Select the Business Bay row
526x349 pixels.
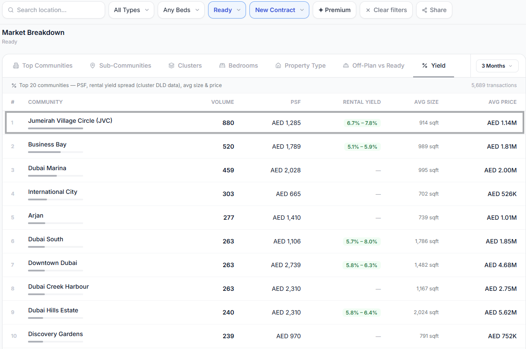263,146
